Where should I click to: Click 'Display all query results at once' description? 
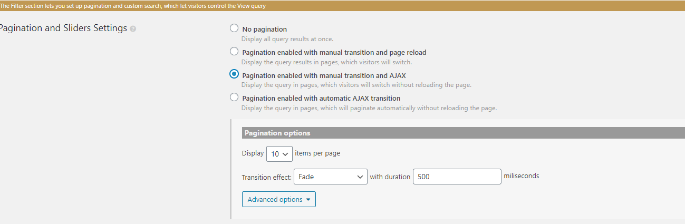point(287,39)
